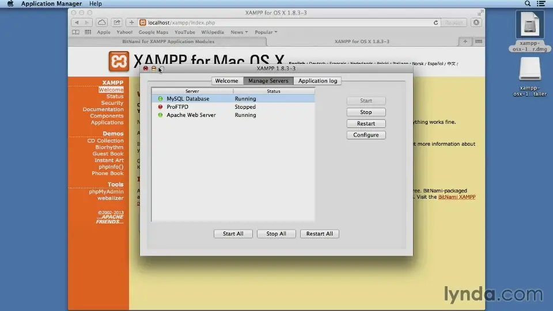This screenshot has width=553, height=311.
Task: Click the Start button
Action: coord(366,101)
